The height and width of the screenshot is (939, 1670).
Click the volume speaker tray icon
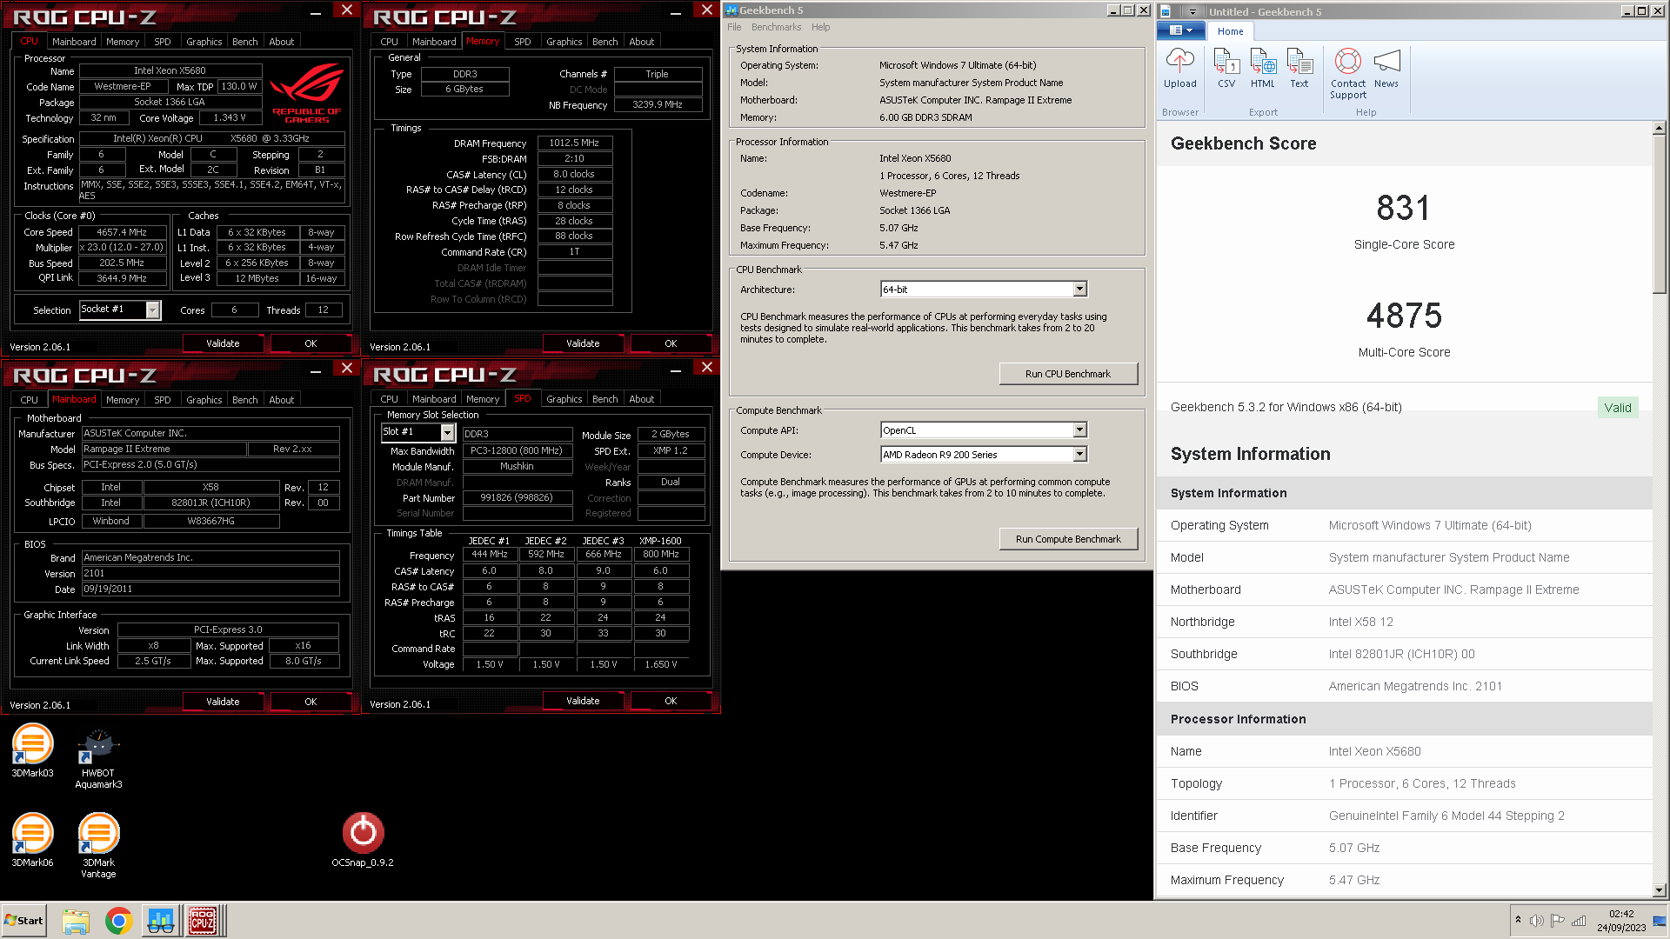click(1536, 921)
